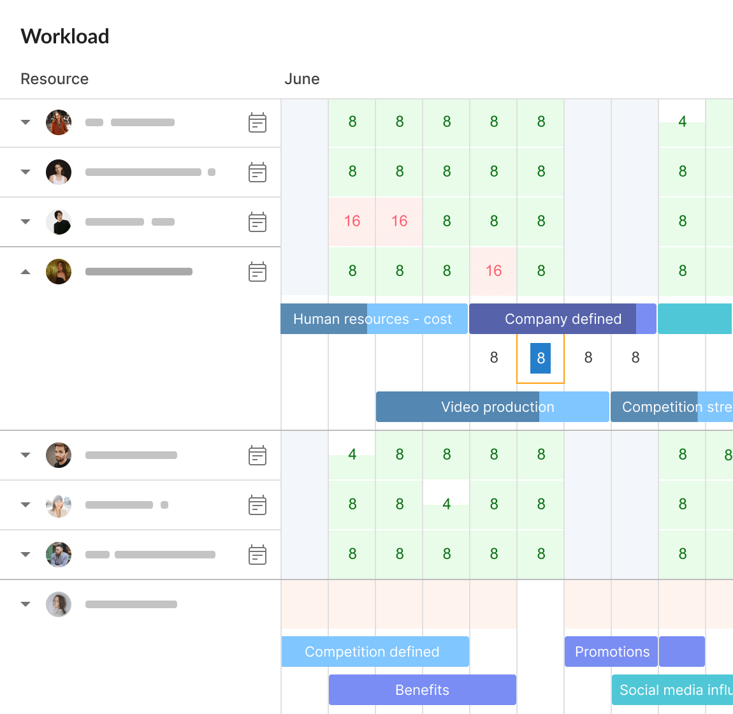Open the Company defined task bar

point(563,319)
